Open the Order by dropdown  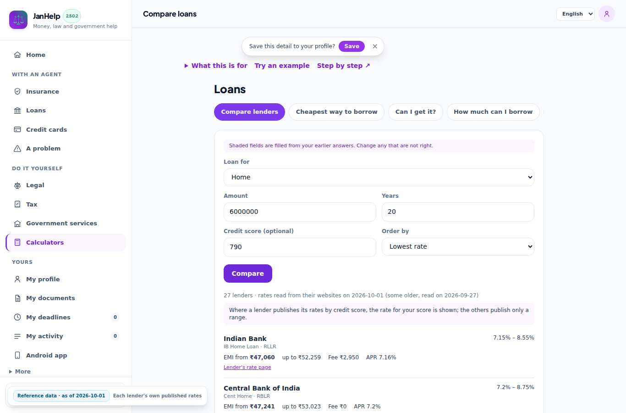coord(458,246)
